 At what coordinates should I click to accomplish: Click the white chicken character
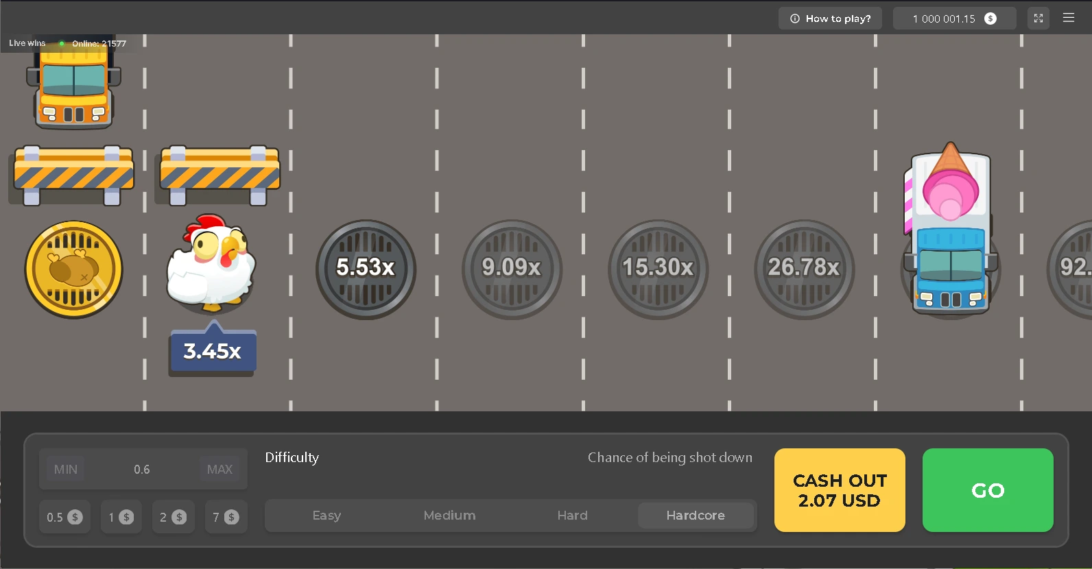coord(211,262)
